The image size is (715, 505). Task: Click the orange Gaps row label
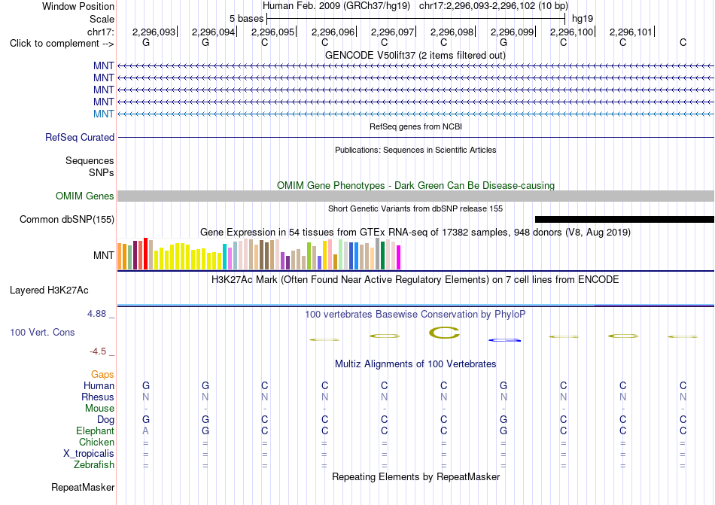click(x=102, y=374)
